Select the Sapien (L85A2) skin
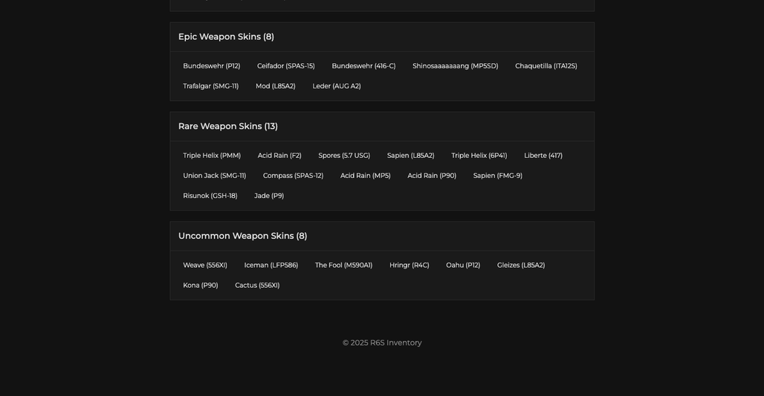 tap(411, 156)
